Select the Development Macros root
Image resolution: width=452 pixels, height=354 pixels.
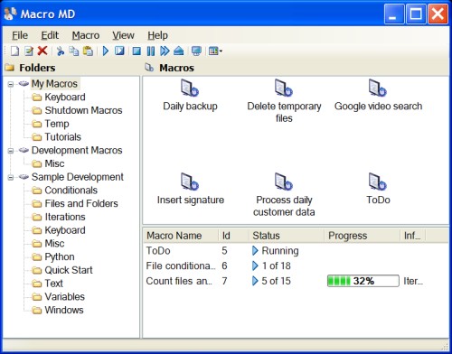(77, 150)
